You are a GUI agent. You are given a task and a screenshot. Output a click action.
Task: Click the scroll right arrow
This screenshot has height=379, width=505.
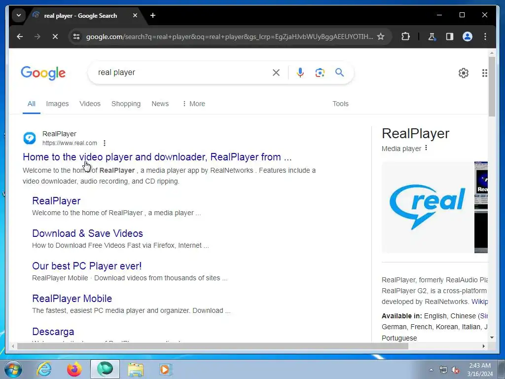point(483,346)
